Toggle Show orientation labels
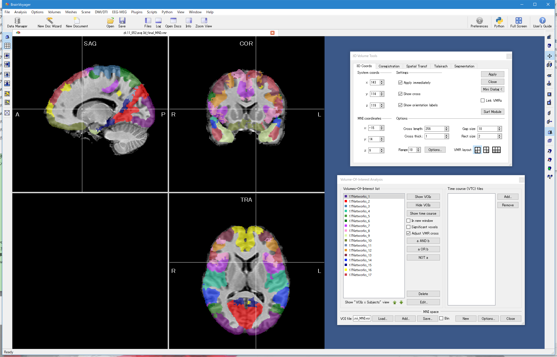Screen dimensions: 557x357 tap(400, 105)
